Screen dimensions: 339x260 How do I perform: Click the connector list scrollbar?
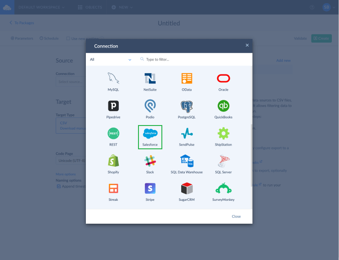(251, 155)
